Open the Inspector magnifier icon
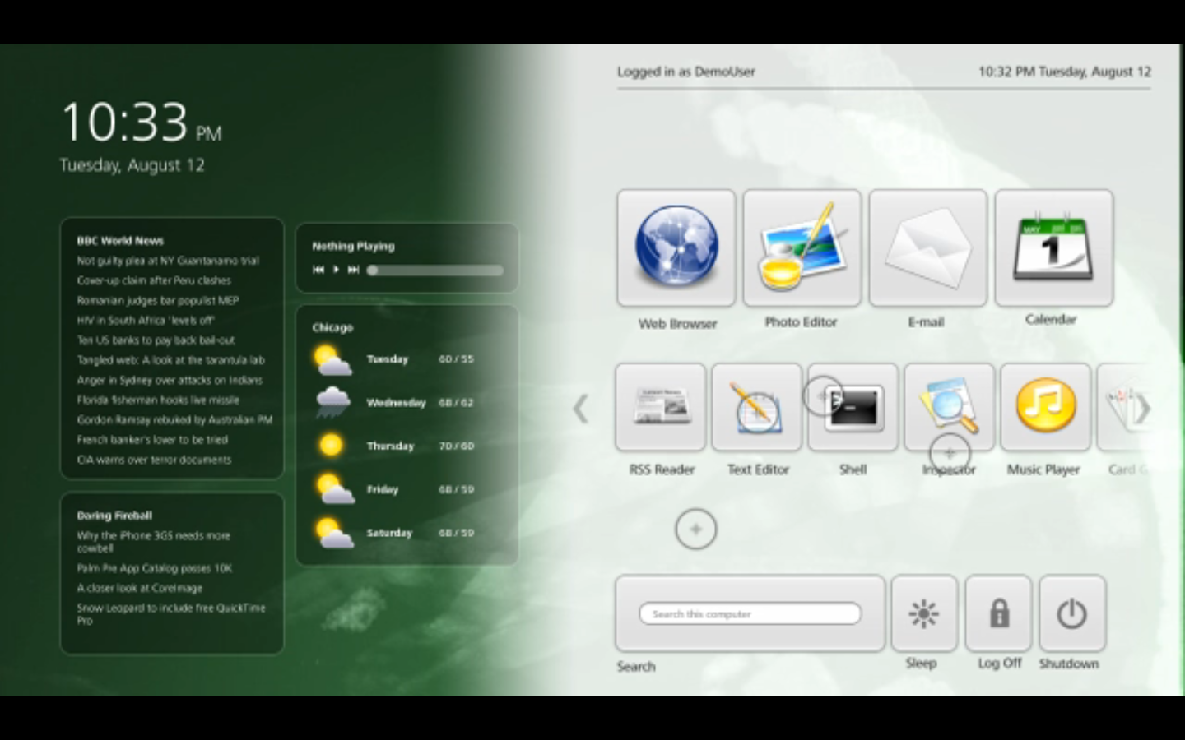The width and height of the screenshot is (1185, 740). 949,407
